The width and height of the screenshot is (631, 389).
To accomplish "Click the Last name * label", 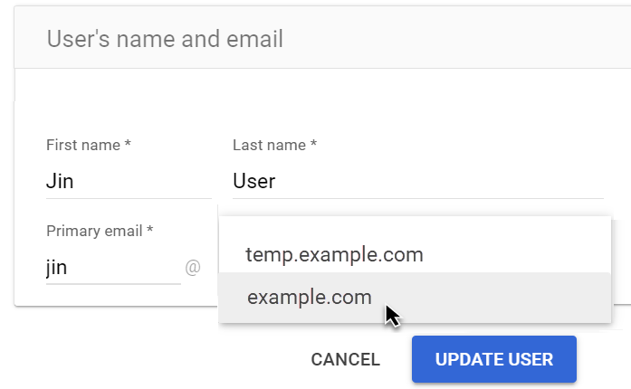I will pyautogui.click(x=274, y=145).
